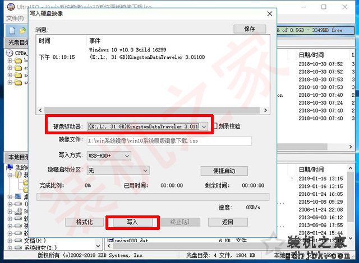
Task: Expand the 文档(H:) drive node
Action: [10, 241]
